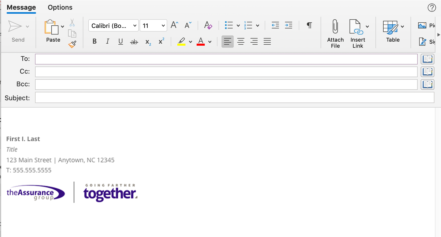Increase font size with larger A
This screenshot has width=441, height=237.
point(175,25)
